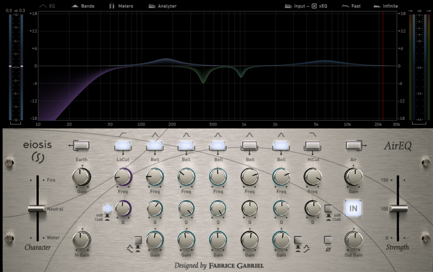
Task: Click the output level meter on right
Action: point(419,67)
